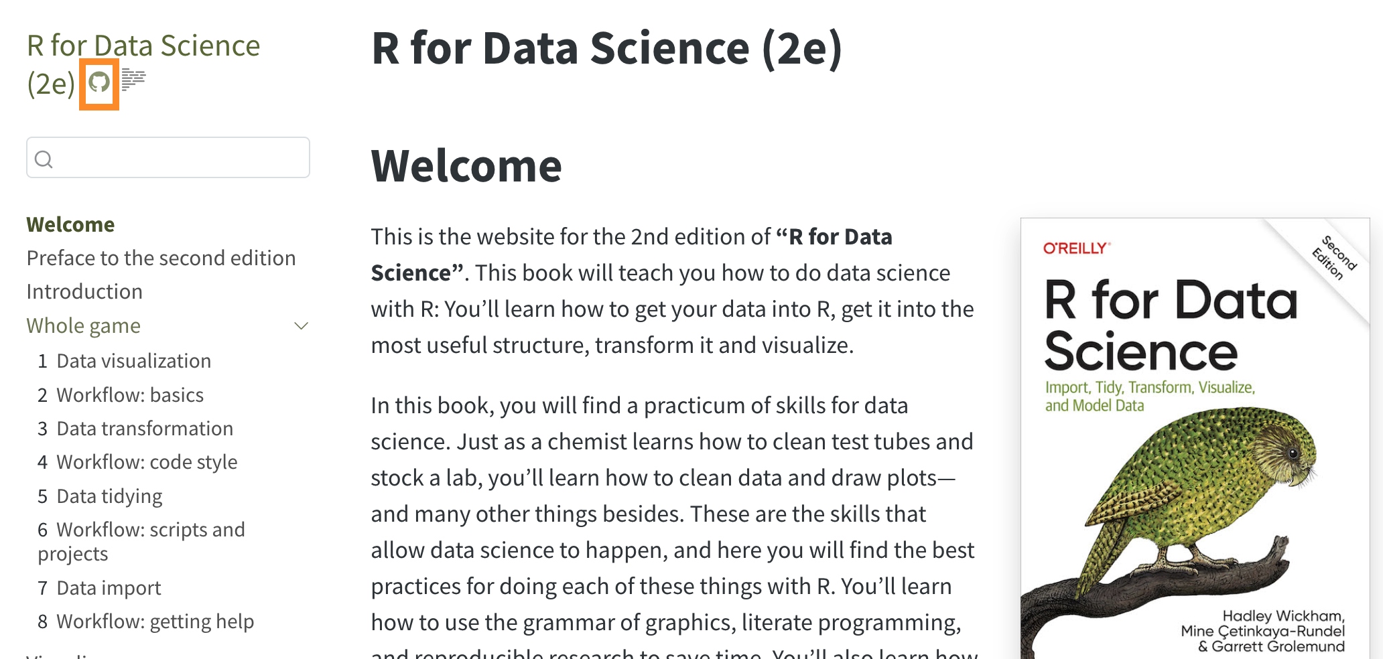Jump to Workflow: getting help chapter
The image size is (1383, 659).
tap(155, 621)
